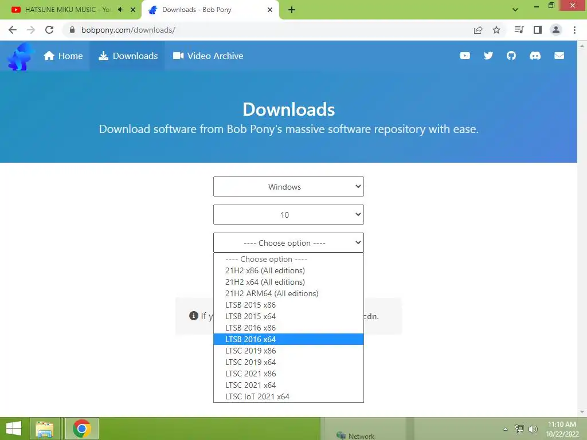Select 21H2 x64 (All editions) option
Image resolution: width=587 pixels, height=440 pixels.
(x=288, y=282)
